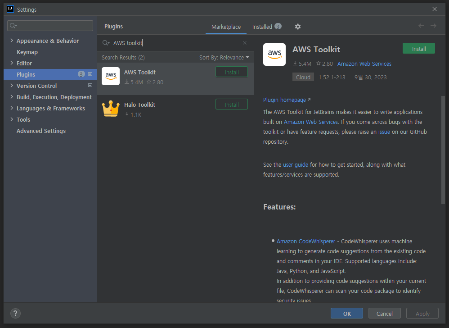Screen dimensions: 449x328
Task: Open the Plugin homepage link
Action: tap(287, 100)
